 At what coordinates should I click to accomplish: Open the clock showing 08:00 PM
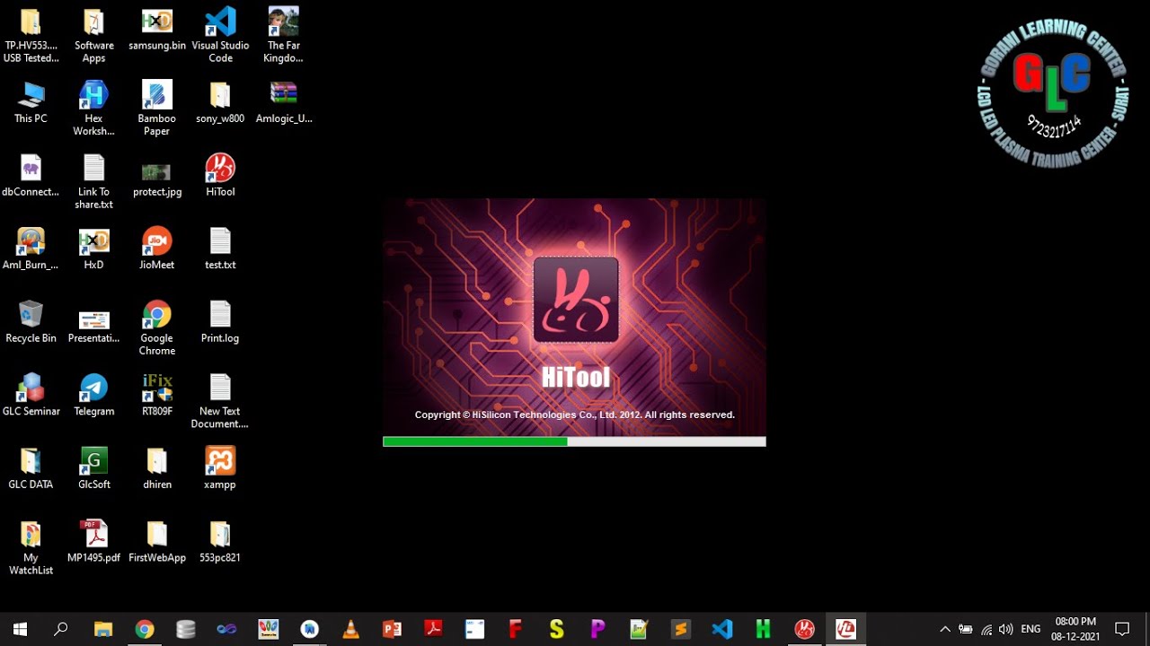point(1075,629)
